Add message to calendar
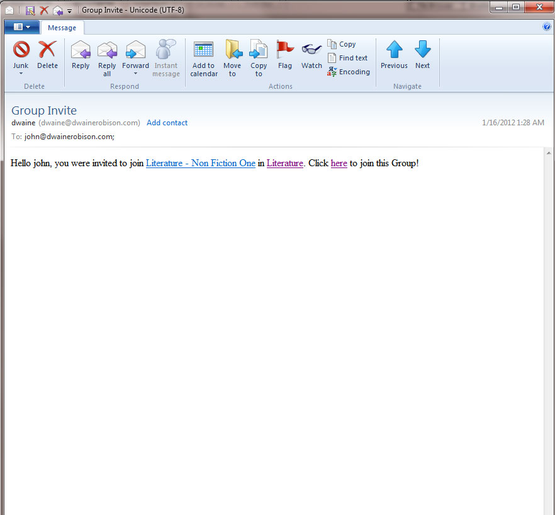Image resolution: width=555 pixels, height=515 pixels. pyautogui.click(x=204, y=59)
